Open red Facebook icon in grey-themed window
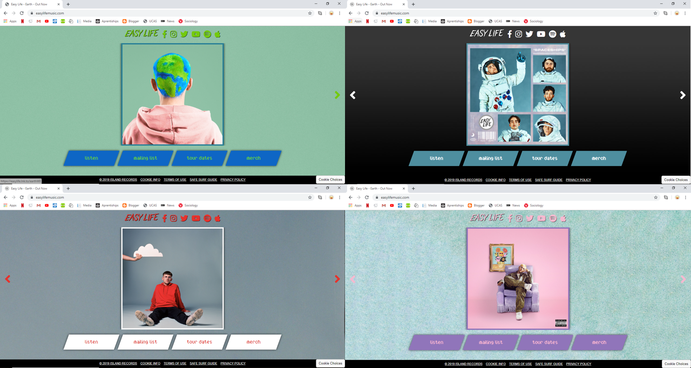 click(164, 218)
